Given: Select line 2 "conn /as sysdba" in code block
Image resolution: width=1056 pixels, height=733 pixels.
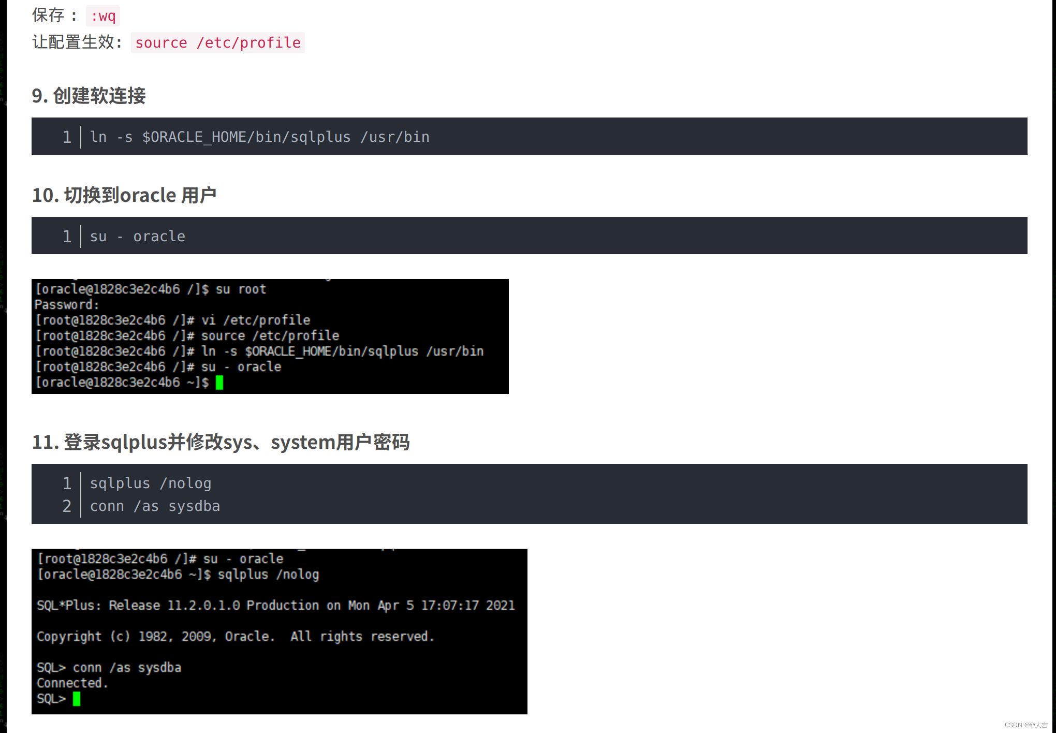Looking at the screenshot, I should pos(155,506).
